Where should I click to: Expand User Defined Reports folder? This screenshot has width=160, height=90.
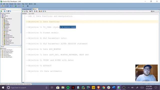coord(1,57)
